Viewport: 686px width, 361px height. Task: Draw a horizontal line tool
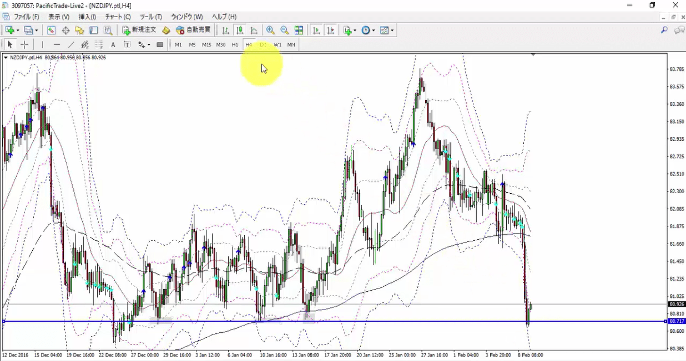57,45
